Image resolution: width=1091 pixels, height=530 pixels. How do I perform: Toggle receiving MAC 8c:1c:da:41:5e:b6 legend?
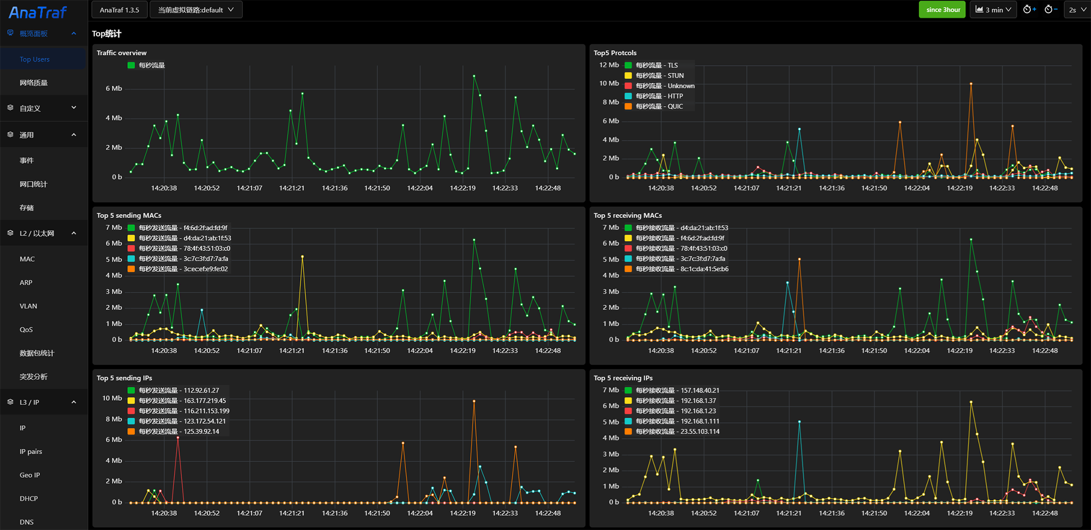pos(677,269)
